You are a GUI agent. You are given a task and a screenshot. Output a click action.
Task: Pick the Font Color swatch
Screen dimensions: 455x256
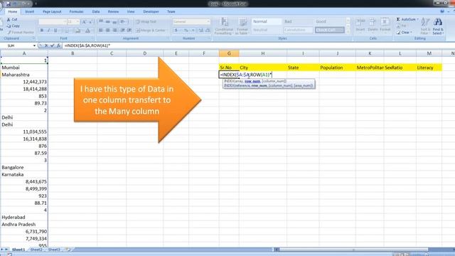(87, 31)
